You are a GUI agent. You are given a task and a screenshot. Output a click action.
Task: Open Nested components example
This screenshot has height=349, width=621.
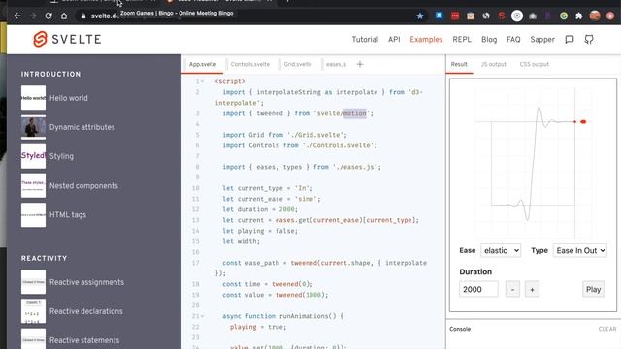[83, 185]
